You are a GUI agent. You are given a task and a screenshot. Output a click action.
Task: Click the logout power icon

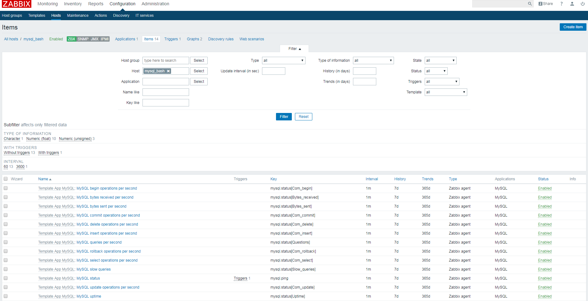point(582,4)
